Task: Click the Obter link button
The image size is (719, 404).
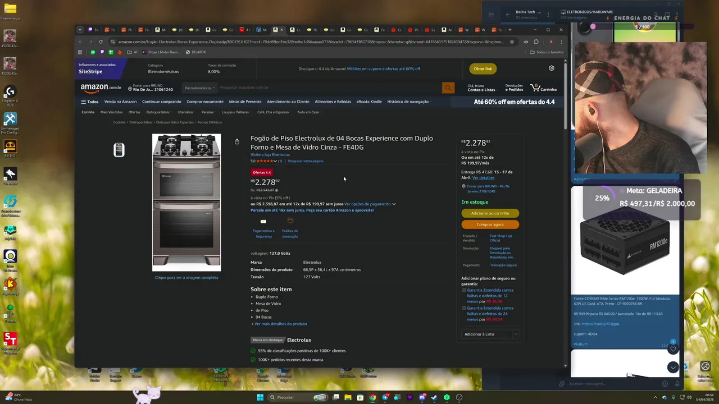Action: [483, 68]
